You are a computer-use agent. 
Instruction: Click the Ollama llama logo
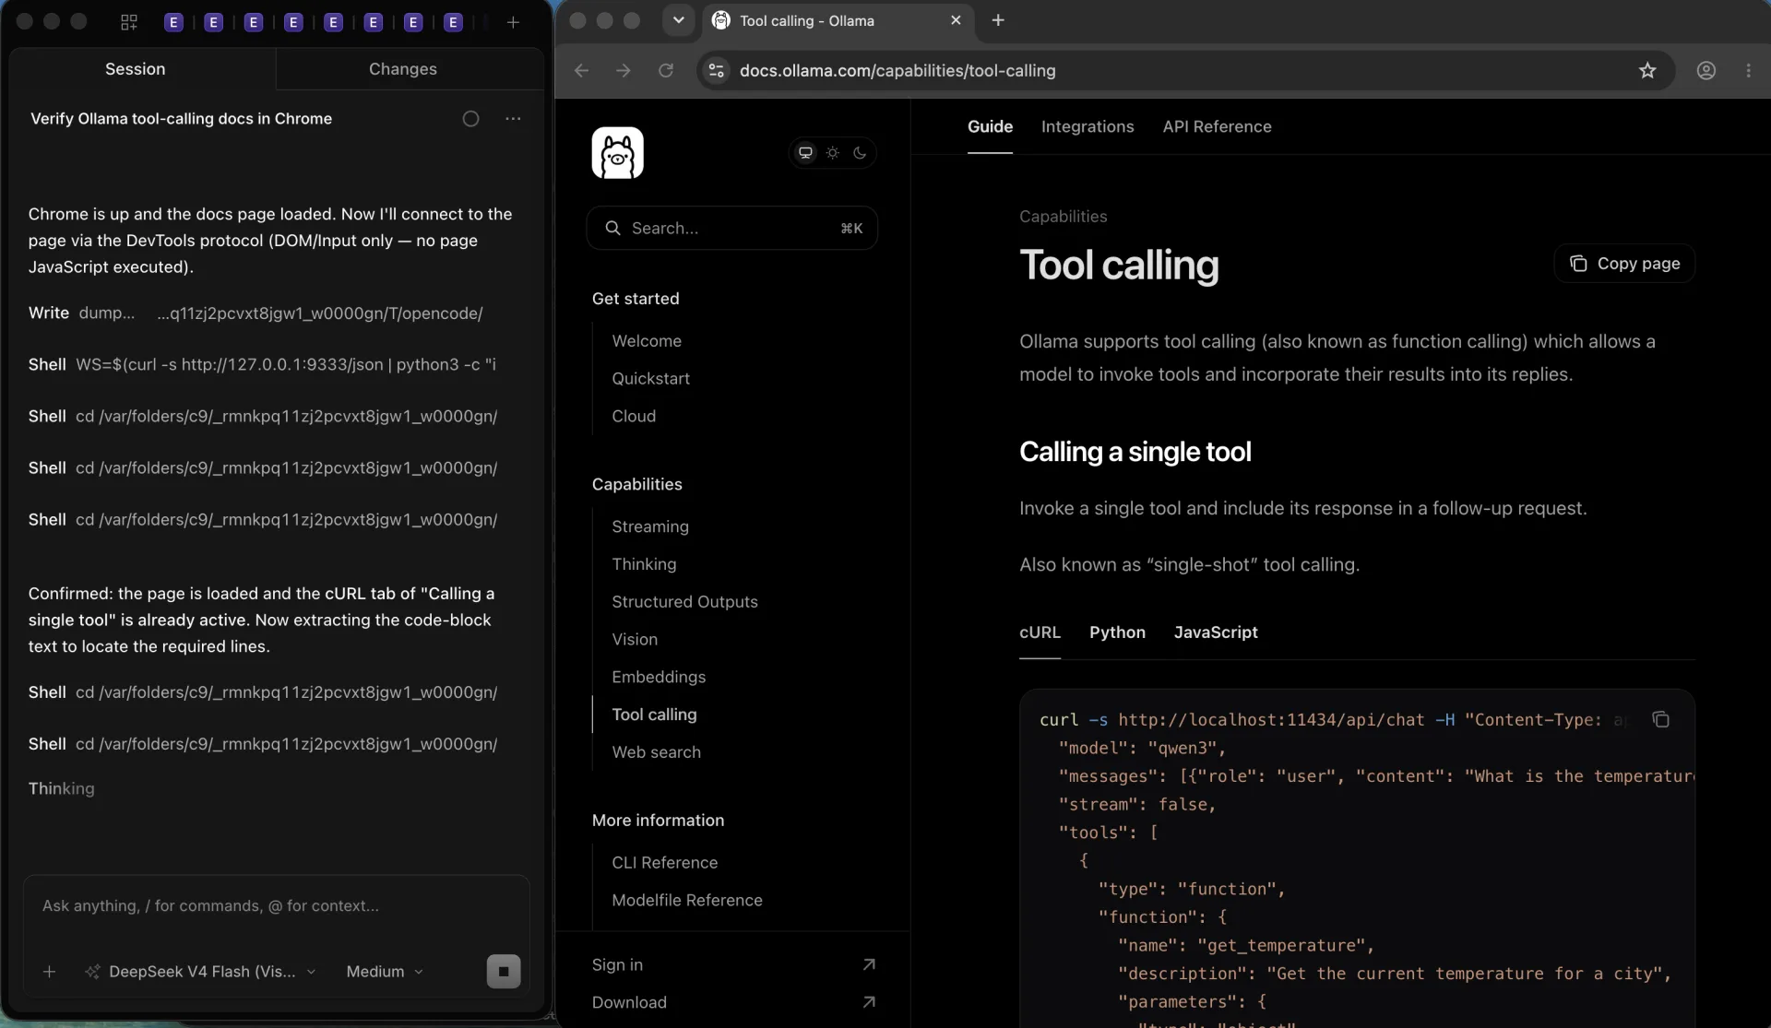tap(617, 152)
